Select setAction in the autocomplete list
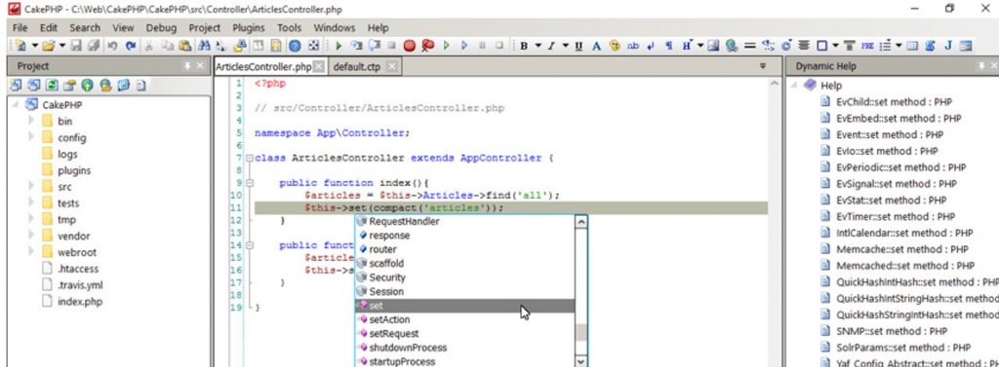The height and width of the screenshot is (367, 999). coord(465,319)
